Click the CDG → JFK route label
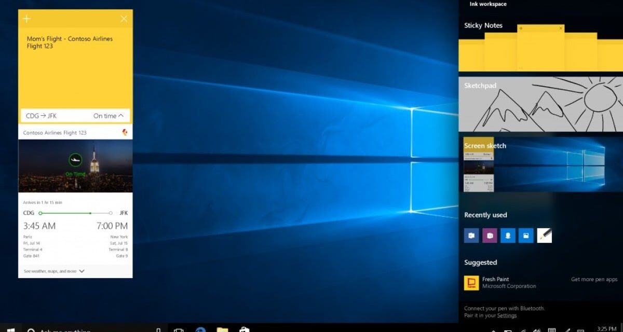Screen dimensions: 623x332 (41, 116)
